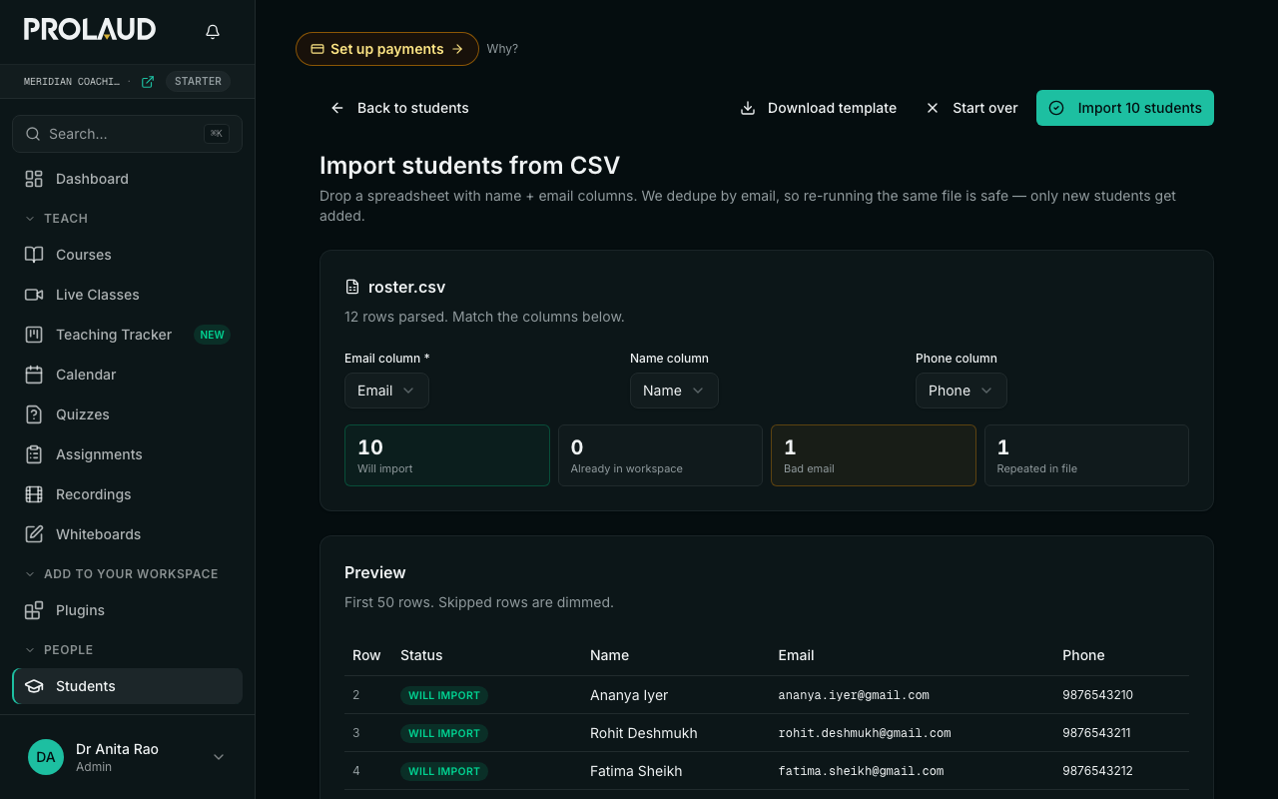Viewport: 1278px width, 799px height.
Task: Open Live Classes page
Action: click(x=127, y=295)
